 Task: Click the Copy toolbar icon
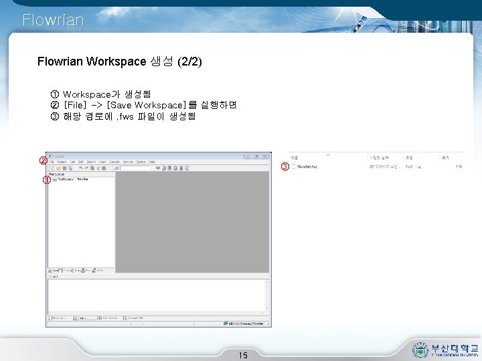(x=92, y=168)
